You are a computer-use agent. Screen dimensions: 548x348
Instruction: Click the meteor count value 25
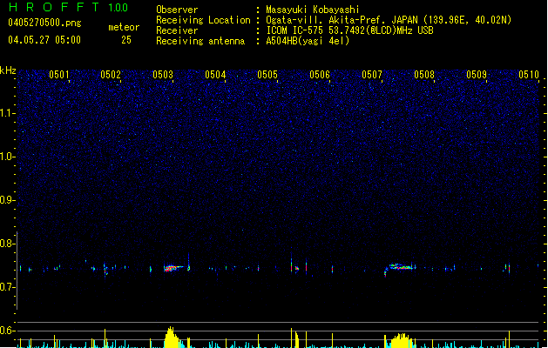click(x=126, y=40)
